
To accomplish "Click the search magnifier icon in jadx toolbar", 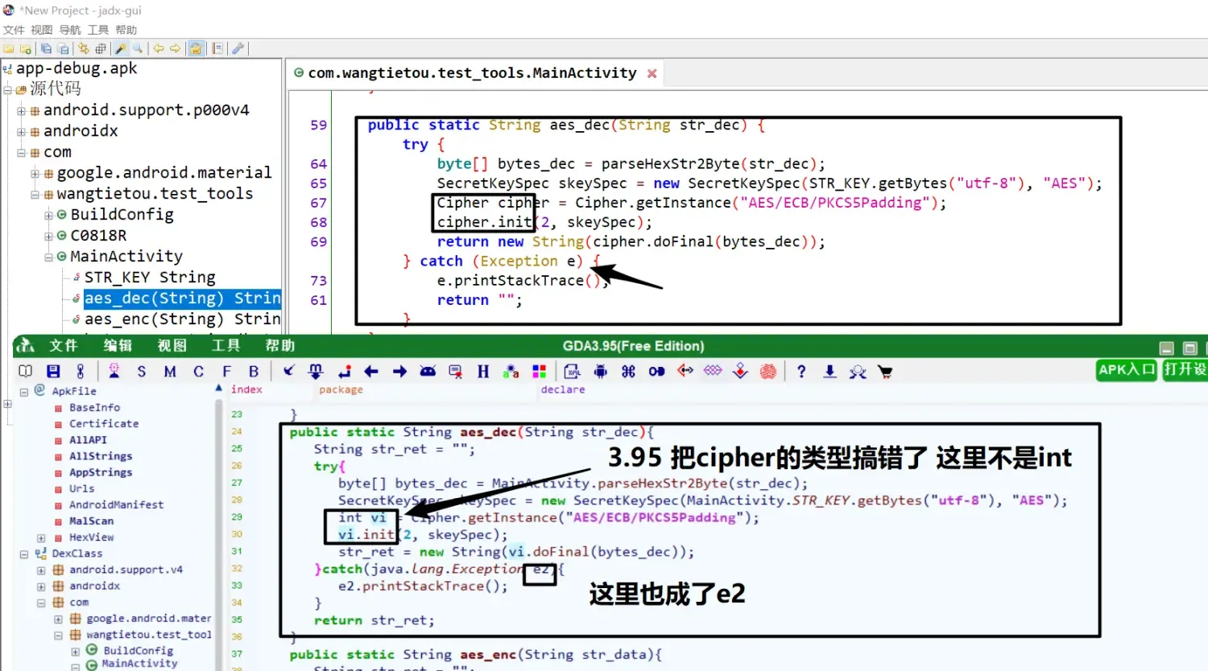I will (137, 48).
